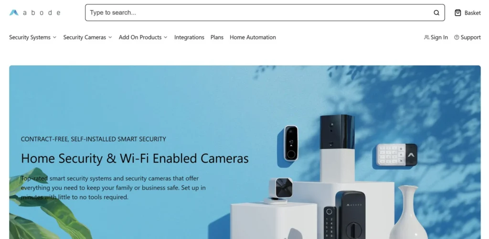Select Home Automation in navigation
489x239 pixels.
[253, 37]
